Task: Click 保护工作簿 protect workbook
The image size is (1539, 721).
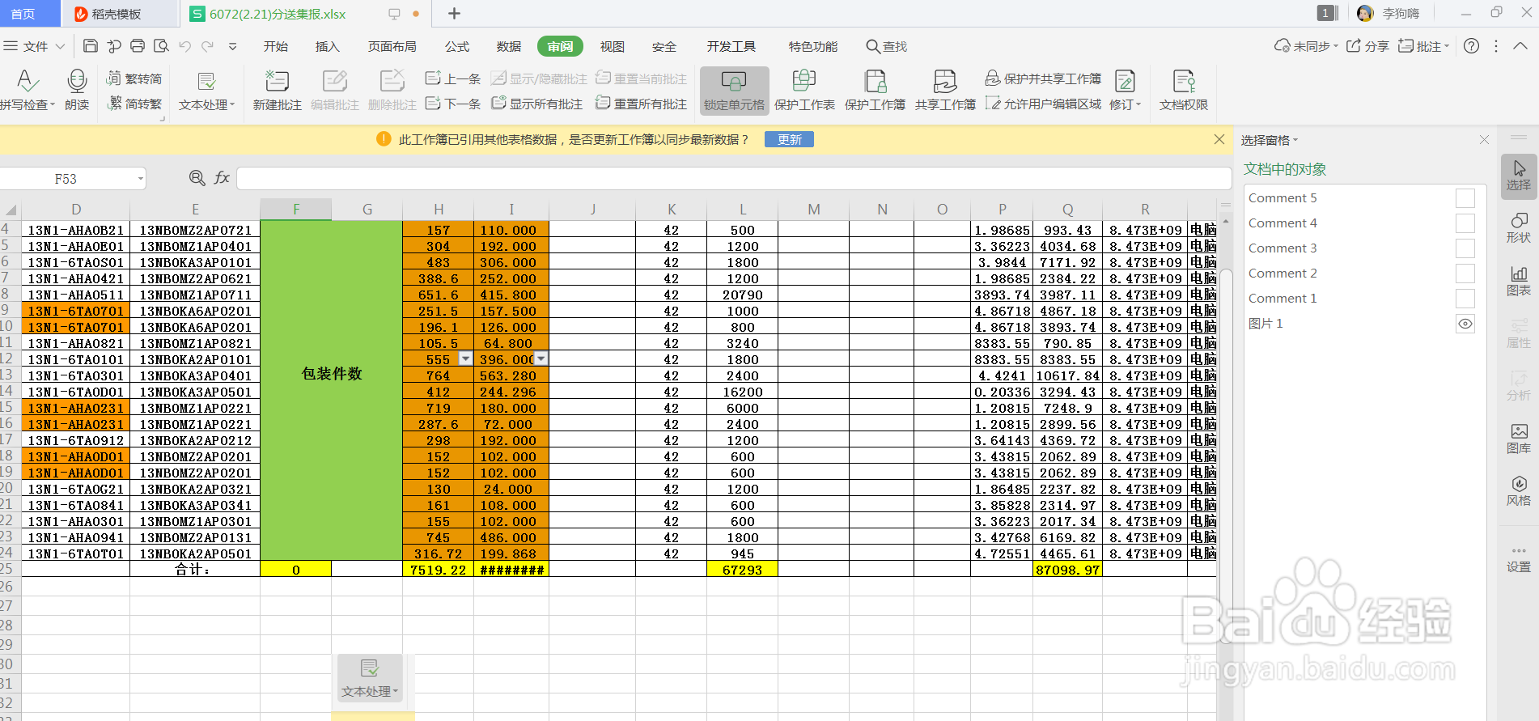Action: [875, 90]
